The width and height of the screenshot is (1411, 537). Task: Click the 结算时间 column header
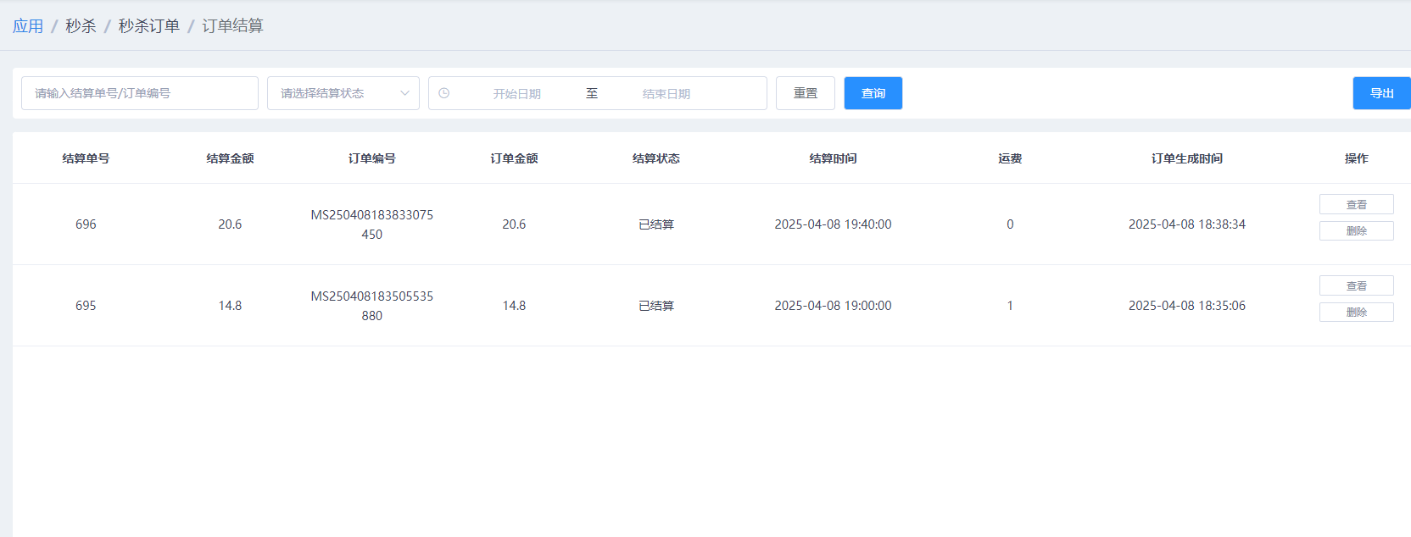point(833,158)
